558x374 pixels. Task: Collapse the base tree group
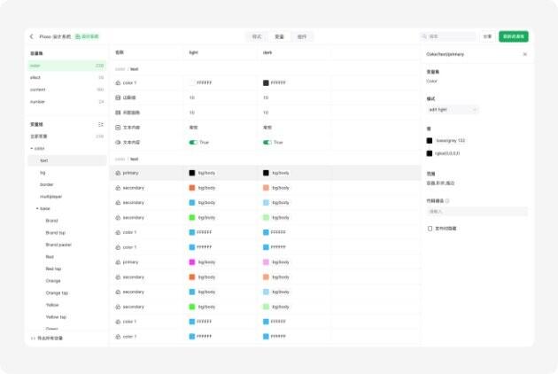tap(36, 208)
